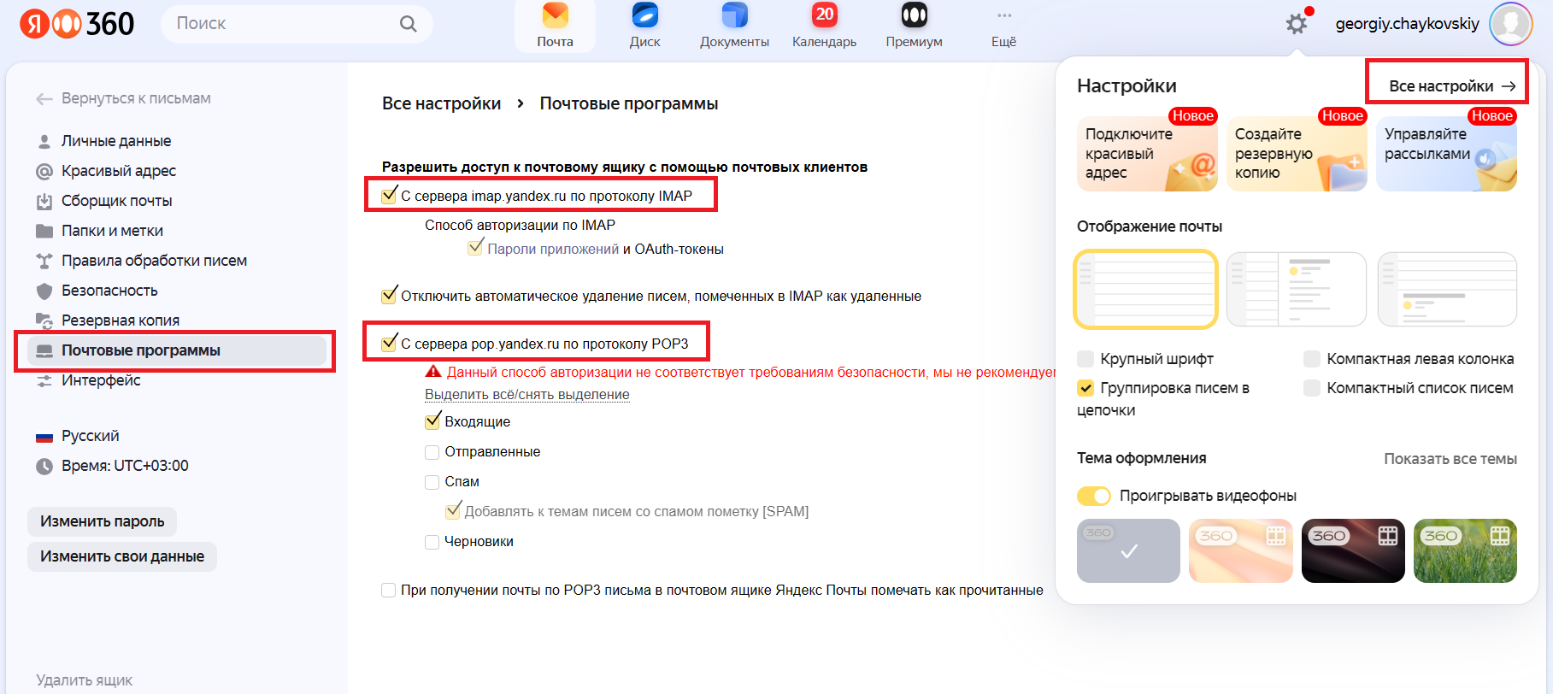Click the Резервная копия icon

(x=44, y=321)
